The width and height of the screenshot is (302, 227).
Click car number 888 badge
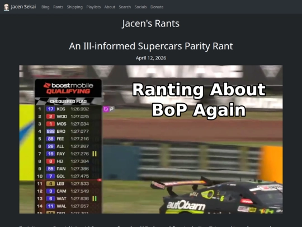[x=50, y=132]
